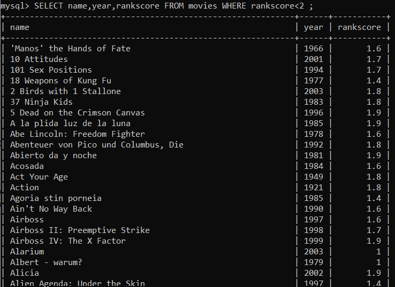Click 'A la plida luz de la luna'
The width and height of the screenshot is (395, 287).
point(70,123)
